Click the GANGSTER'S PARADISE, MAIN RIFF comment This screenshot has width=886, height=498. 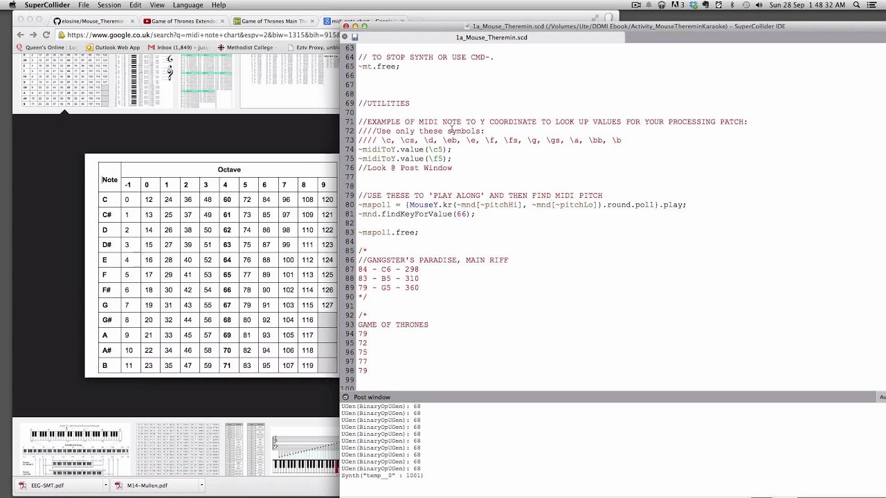433,260
